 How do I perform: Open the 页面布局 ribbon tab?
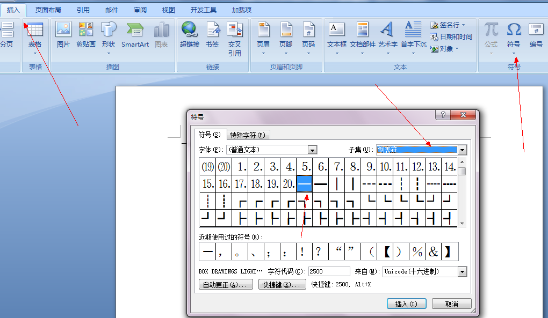48,9
